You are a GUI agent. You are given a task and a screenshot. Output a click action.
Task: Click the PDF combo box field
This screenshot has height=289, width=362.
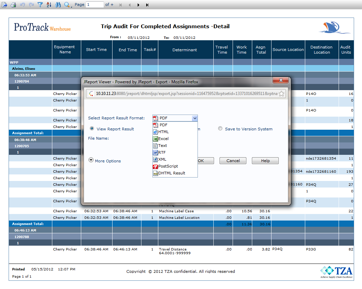175,118
